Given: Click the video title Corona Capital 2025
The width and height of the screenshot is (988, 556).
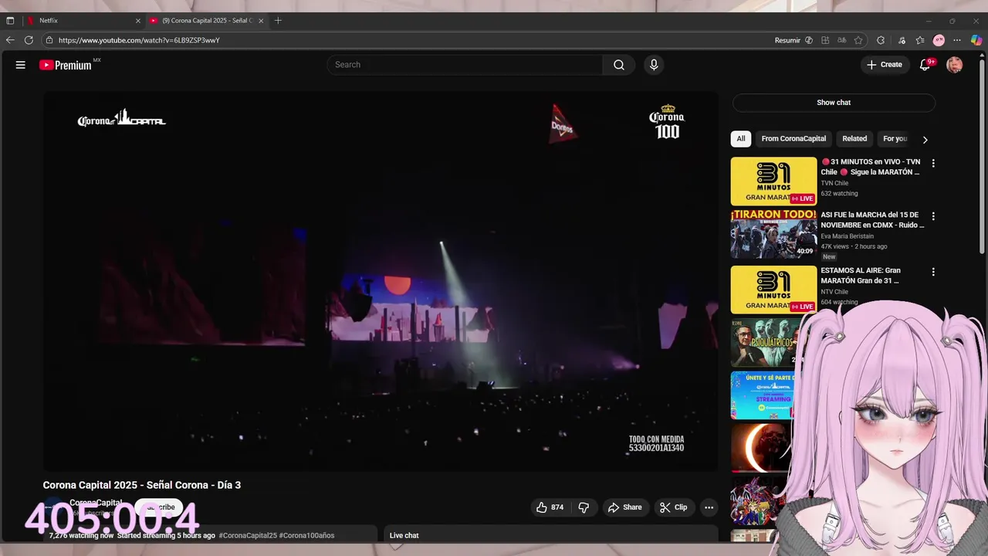Looking at the screenshot, I should (x=142, y=485).
